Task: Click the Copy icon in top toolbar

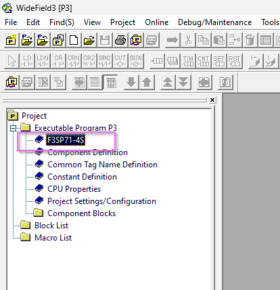Action: [204, 40]
